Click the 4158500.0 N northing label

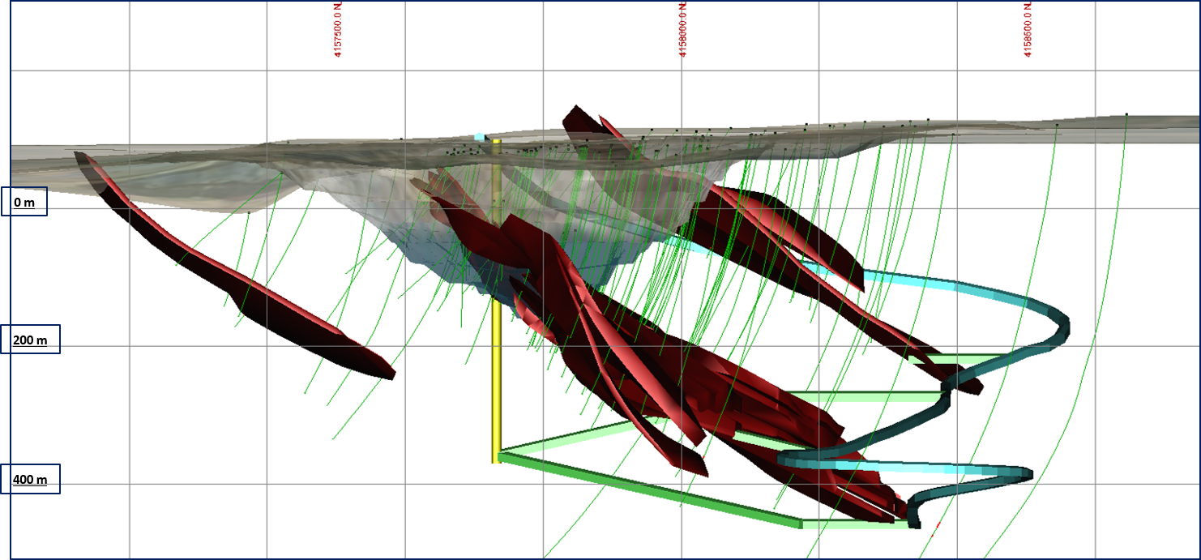pos(1028,28)
